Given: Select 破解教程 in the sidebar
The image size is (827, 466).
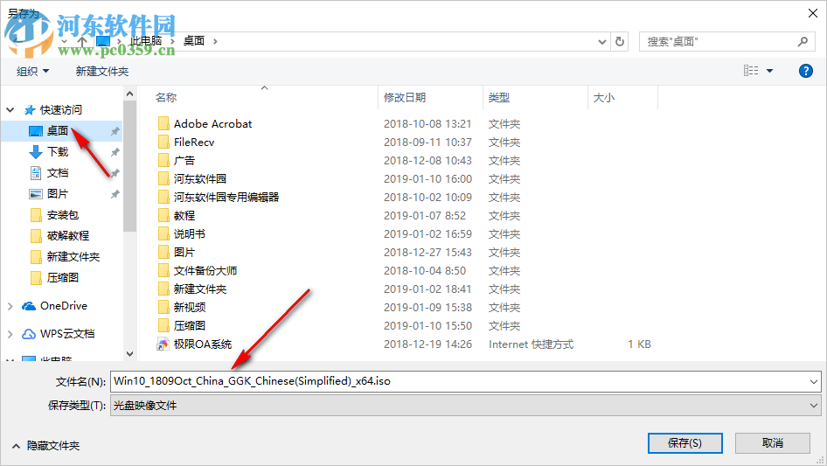Looking at the screenshot, I should pyautogui.click(x=68, y=236).
